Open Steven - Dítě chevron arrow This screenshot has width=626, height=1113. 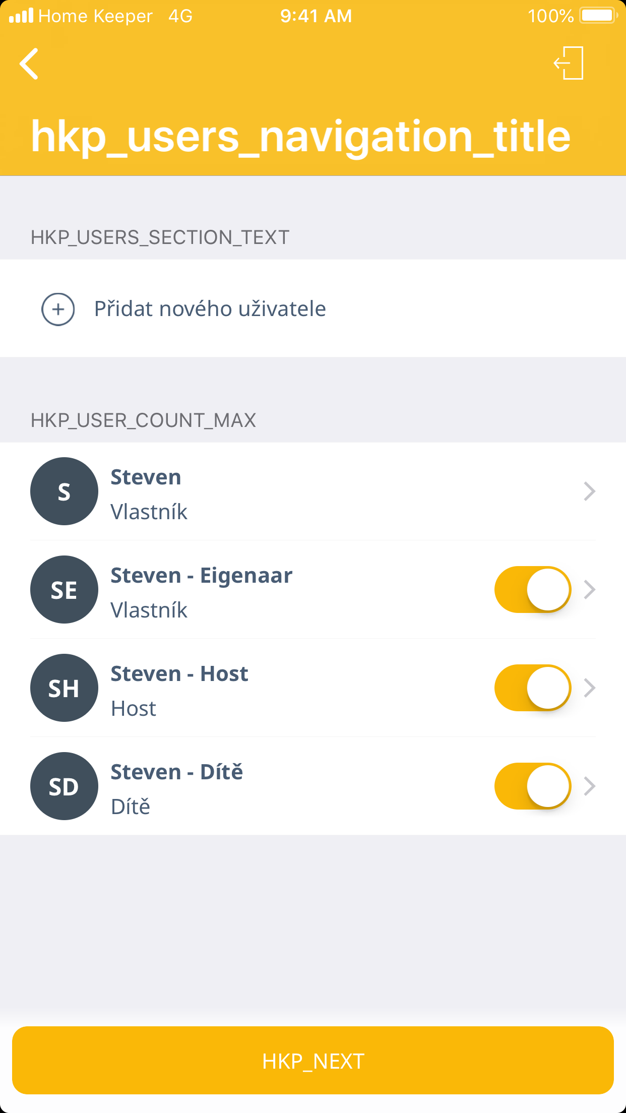pyautogui.click(x=589, y=786)
